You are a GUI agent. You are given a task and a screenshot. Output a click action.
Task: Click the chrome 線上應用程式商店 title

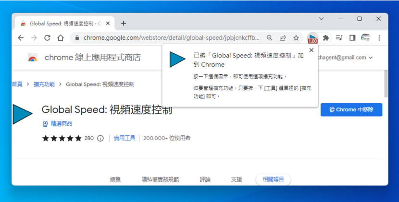[93, 58]
